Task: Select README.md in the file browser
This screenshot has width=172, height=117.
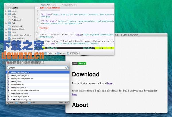Action: point(17,26)
